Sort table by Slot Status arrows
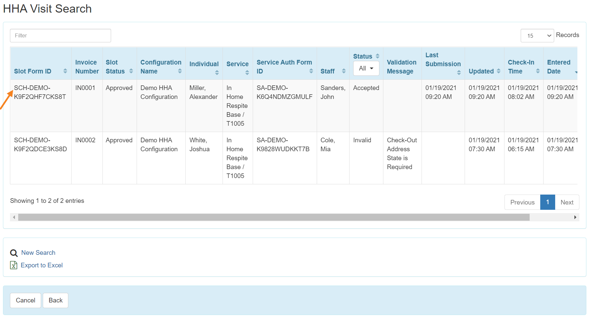The height and width of the screenshot is (318, 589). (x=131, y=71)
